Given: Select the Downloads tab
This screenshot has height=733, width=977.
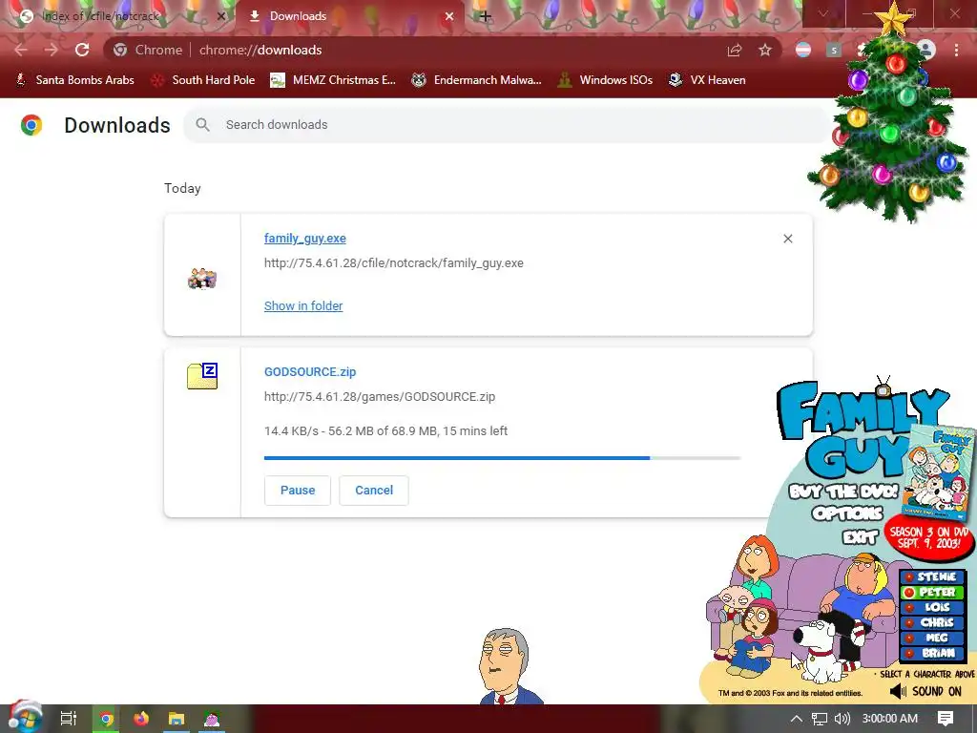Looking at the screenshot, I should pos(350,16).
